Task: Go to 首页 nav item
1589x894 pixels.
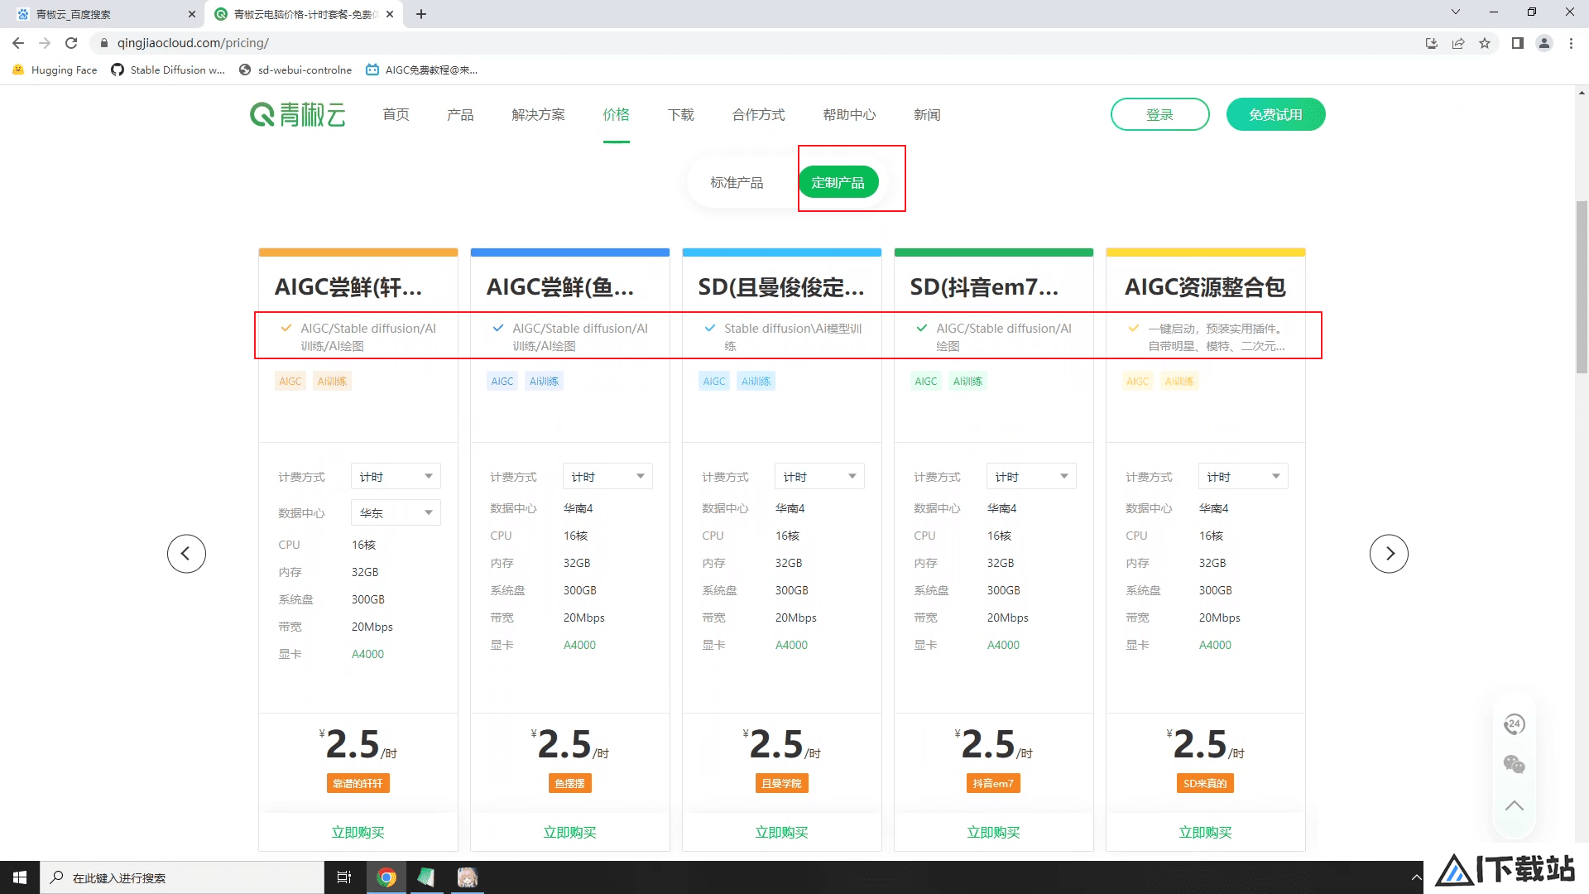Action: click(396, 114)
